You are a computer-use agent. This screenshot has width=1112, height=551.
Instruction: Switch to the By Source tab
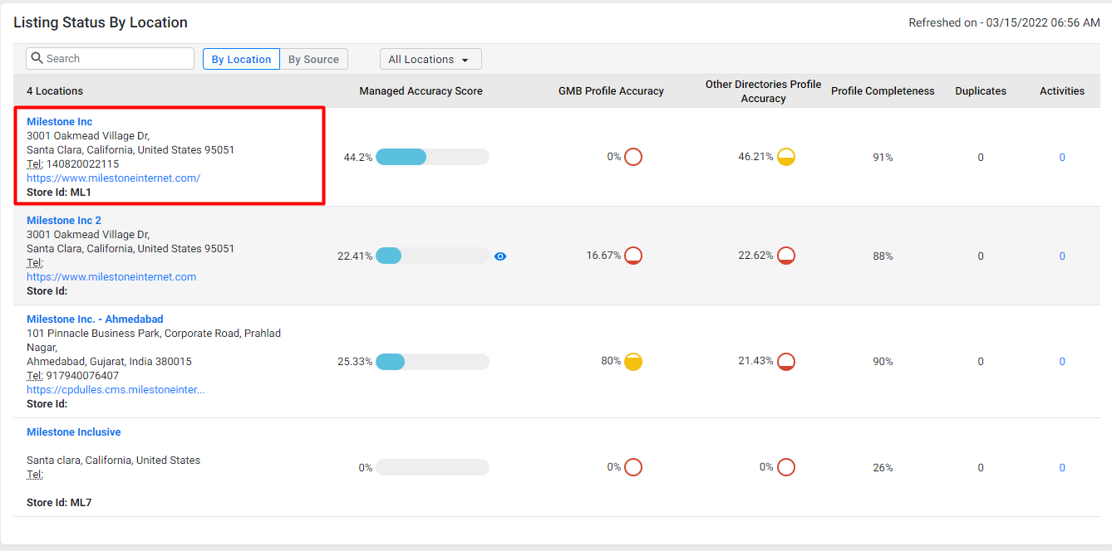point(313,59)
